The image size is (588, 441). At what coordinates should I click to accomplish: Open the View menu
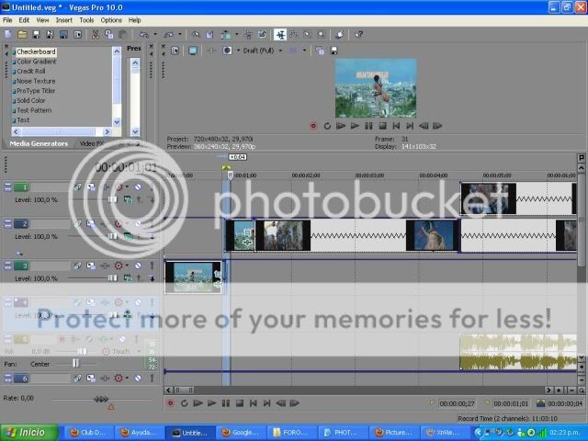(x=42, y=20)
